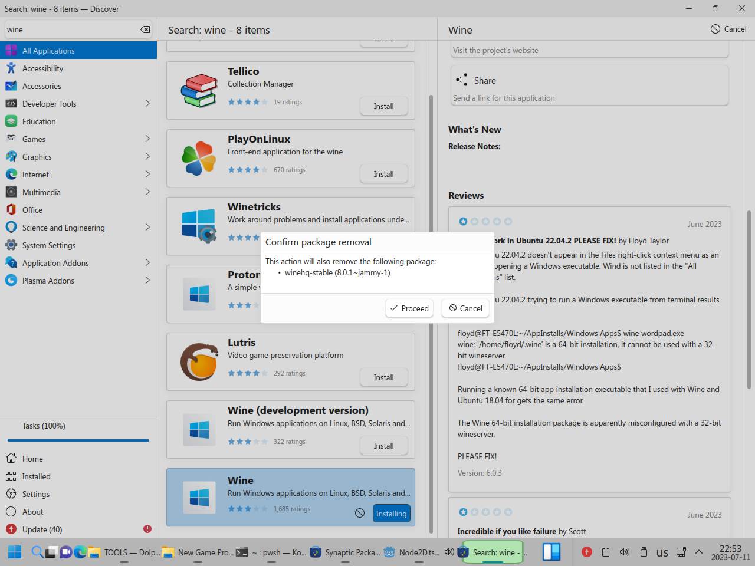
Task: Expand the Developer Tools submenu arrow
Action: point(147,104)
